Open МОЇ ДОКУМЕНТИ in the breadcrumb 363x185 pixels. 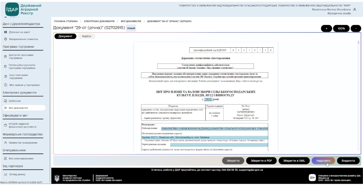131,21
